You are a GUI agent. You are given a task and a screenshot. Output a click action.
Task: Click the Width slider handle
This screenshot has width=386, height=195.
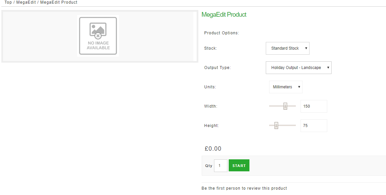click(285, 106)
